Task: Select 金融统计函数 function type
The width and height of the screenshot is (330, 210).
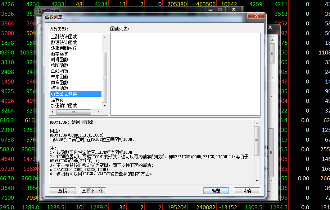Action: [64, 37]
